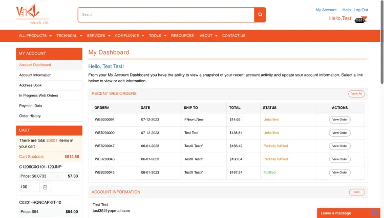Click the email test35@yopmail.com
Image resolution: width=384 pixels, height=218 pixels.
tap(111, 211)
